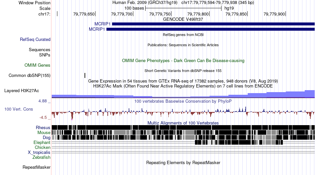Click the hg19 scale label
Image resolution: width=315 pixels, height=175 pixels.
[229, 8]
